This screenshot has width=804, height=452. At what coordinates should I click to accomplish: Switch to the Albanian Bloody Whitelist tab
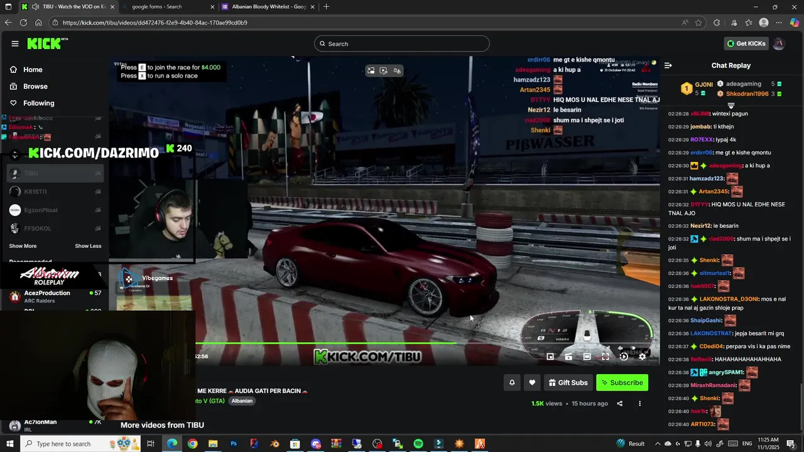[269, 7]
